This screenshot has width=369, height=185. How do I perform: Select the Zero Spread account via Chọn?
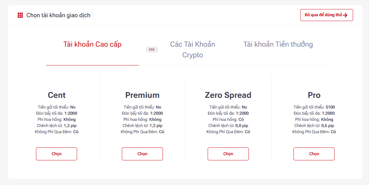pos(228,154)
